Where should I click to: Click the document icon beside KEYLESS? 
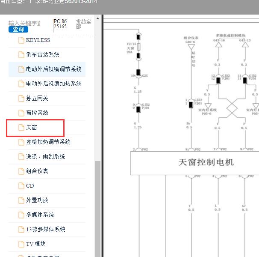(21, 40)
